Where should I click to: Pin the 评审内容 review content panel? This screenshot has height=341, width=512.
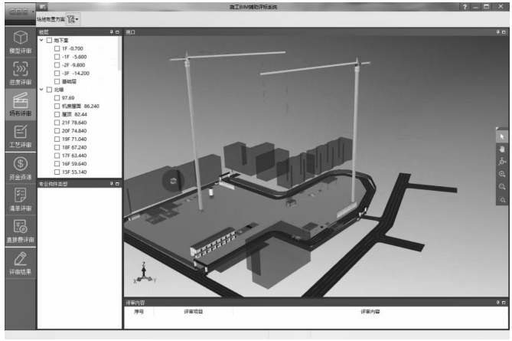tap(498, 303)
